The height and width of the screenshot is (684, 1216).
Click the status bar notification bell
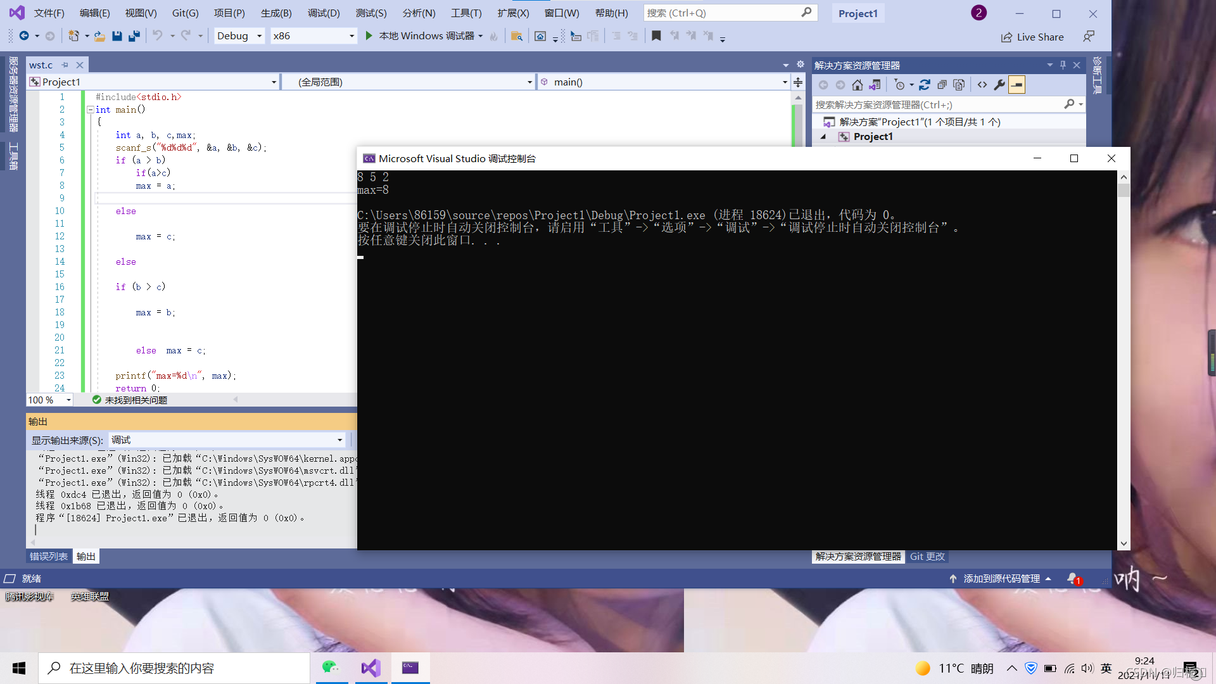coord(1073,579)
